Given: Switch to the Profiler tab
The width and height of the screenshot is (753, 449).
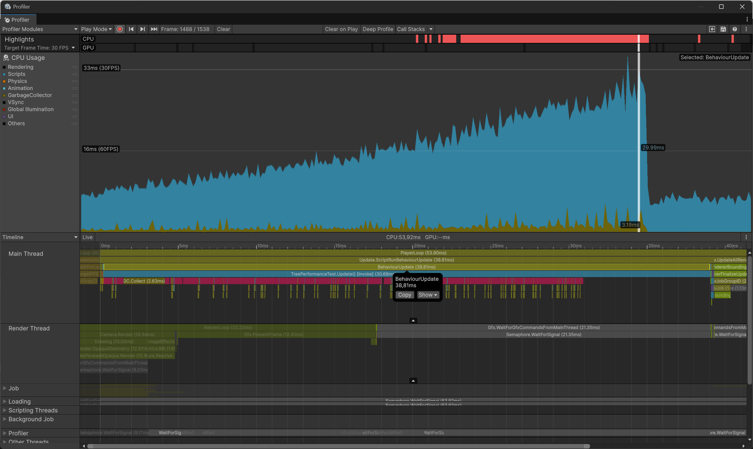Looking at the screenshot, I should [x=18, y=20].
